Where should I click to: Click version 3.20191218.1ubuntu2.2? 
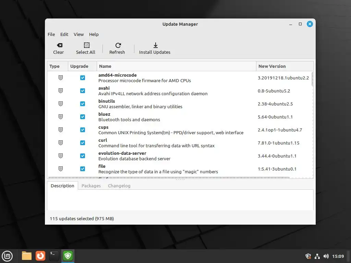(x=283, y=78)
